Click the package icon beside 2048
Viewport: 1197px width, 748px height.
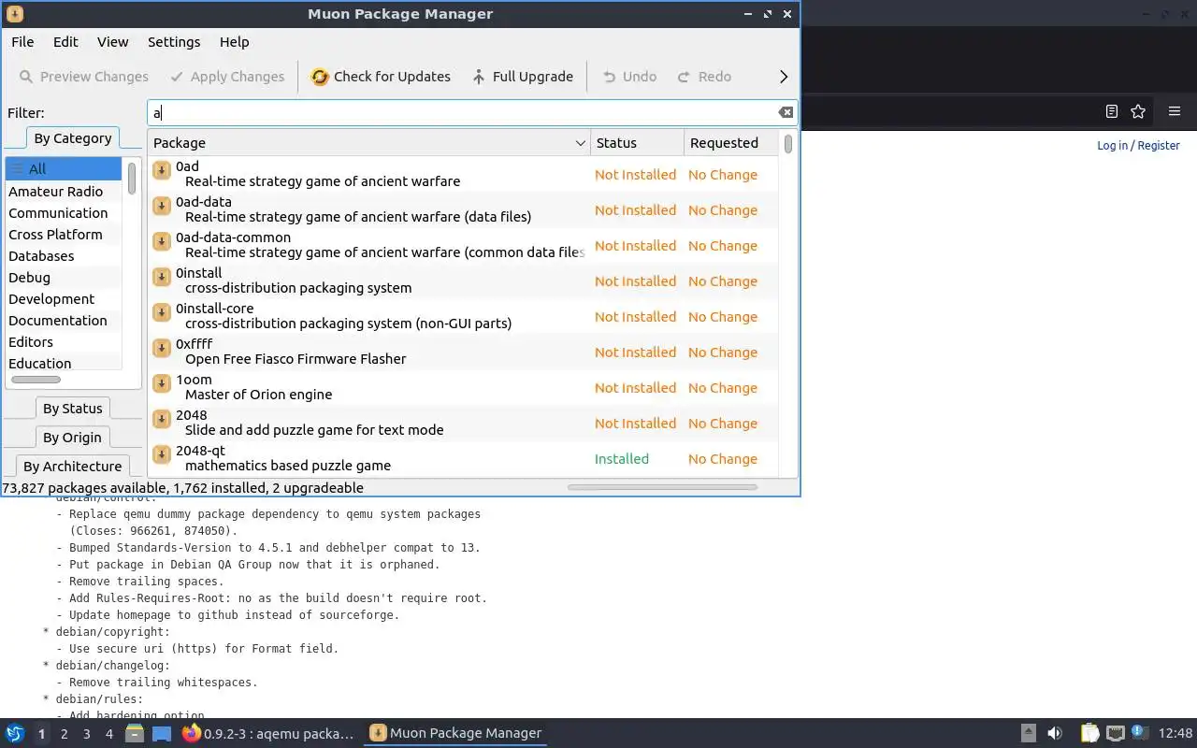[161, 418]
